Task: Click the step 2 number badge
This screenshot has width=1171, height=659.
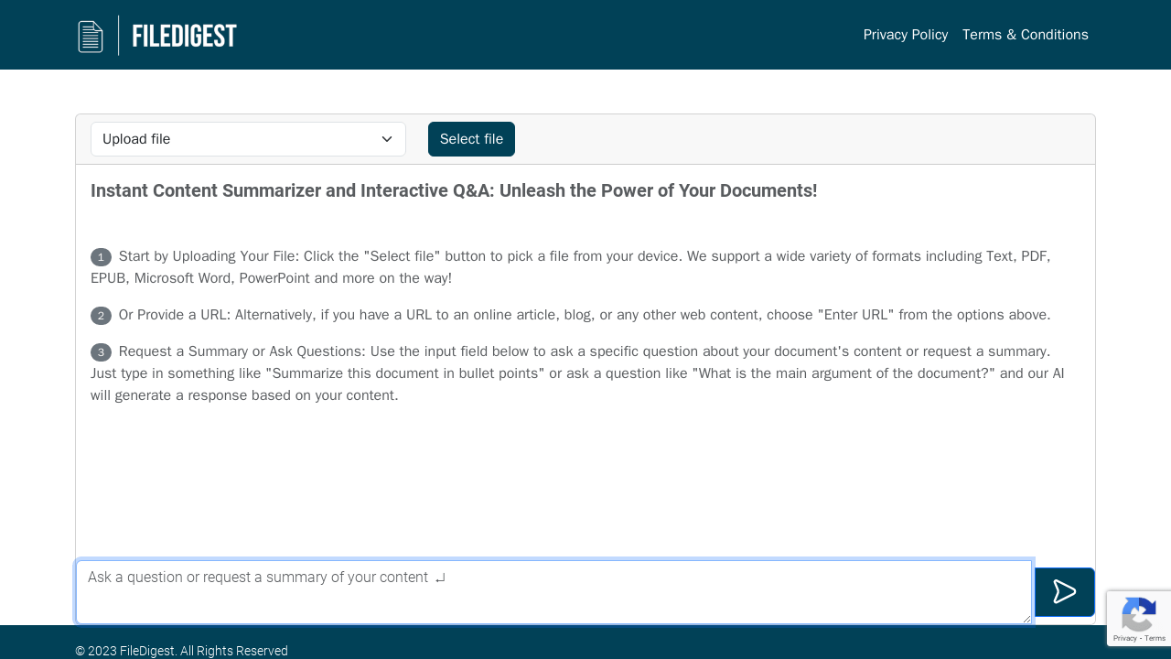Action: [101, 316]
